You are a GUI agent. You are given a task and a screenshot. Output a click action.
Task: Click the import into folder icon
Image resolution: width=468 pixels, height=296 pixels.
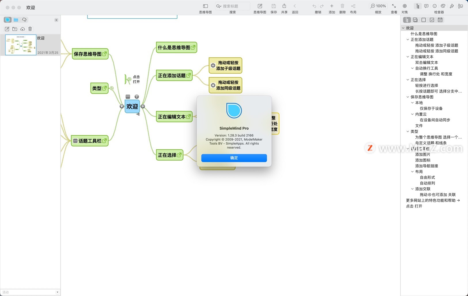coord(15,29)
